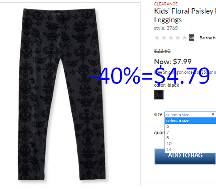Click the first rating star
This screenshot has height=189, width=216.
pos(157,38)
